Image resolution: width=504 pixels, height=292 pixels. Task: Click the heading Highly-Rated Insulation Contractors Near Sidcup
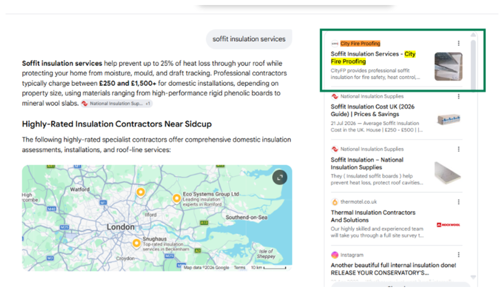pos(117,124)
